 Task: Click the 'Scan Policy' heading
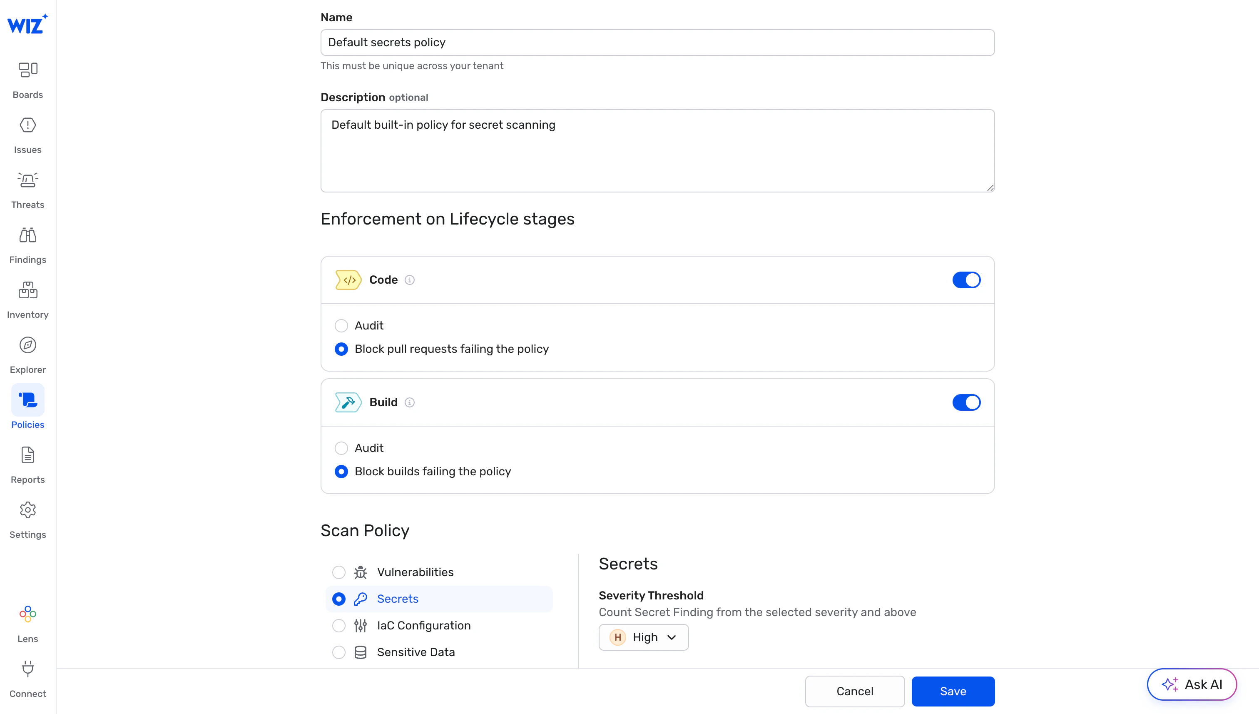(365, 531)
